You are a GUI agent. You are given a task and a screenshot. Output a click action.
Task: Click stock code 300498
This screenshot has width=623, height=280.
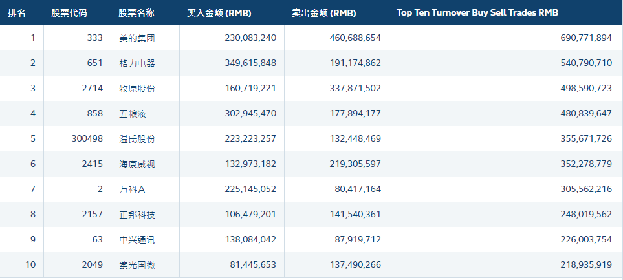tap(87, 139)
